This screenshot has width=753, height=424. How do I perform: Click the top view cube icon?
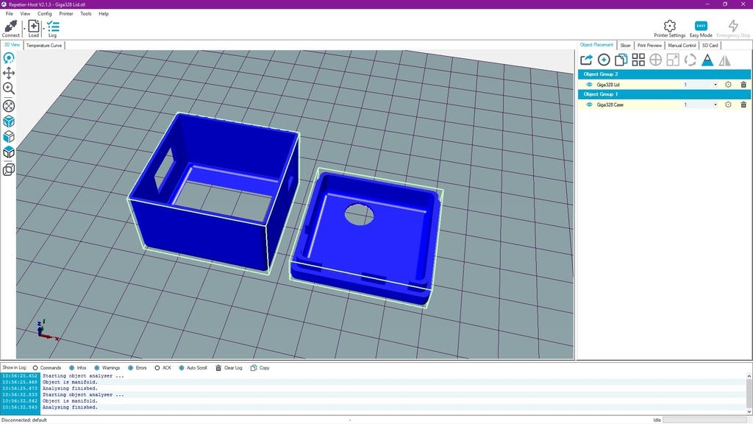[9, 152]
